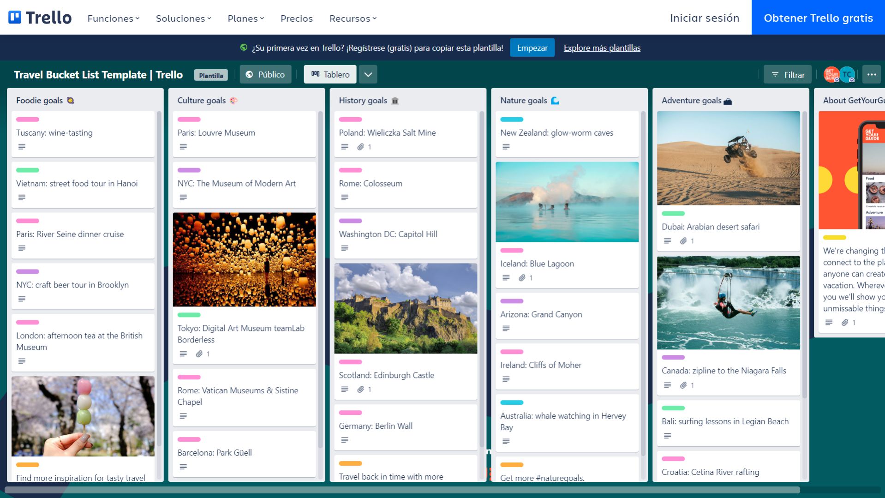The height and width of the screenshot is (498, 885).
Task: Click description icon on Arizona Grand Canyon card
Action: tap(506, 329)
